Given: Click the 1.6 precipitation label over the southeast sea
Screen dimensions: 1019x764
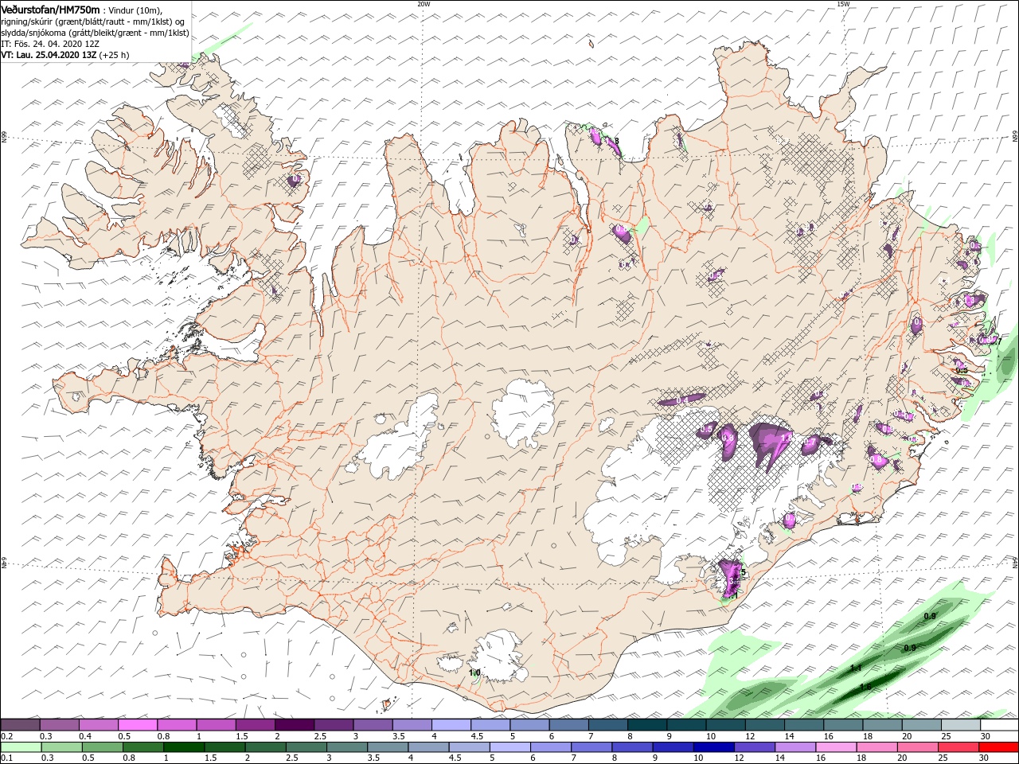Looking at the screenshot, I should (865, 687).
